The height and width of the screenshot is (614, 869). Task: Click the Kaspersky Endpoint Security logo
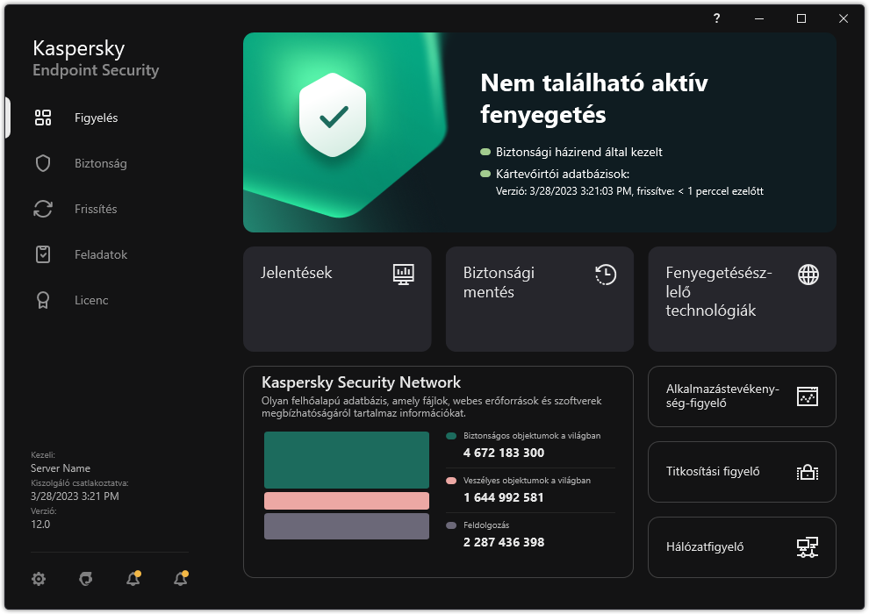click(x=95, y=58)
